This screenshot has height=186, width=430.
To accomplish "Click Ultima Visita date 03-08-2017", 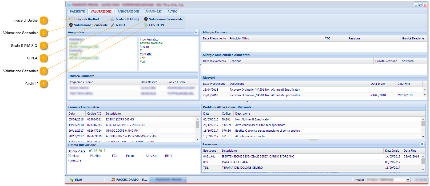I will (x=97, y=151).
